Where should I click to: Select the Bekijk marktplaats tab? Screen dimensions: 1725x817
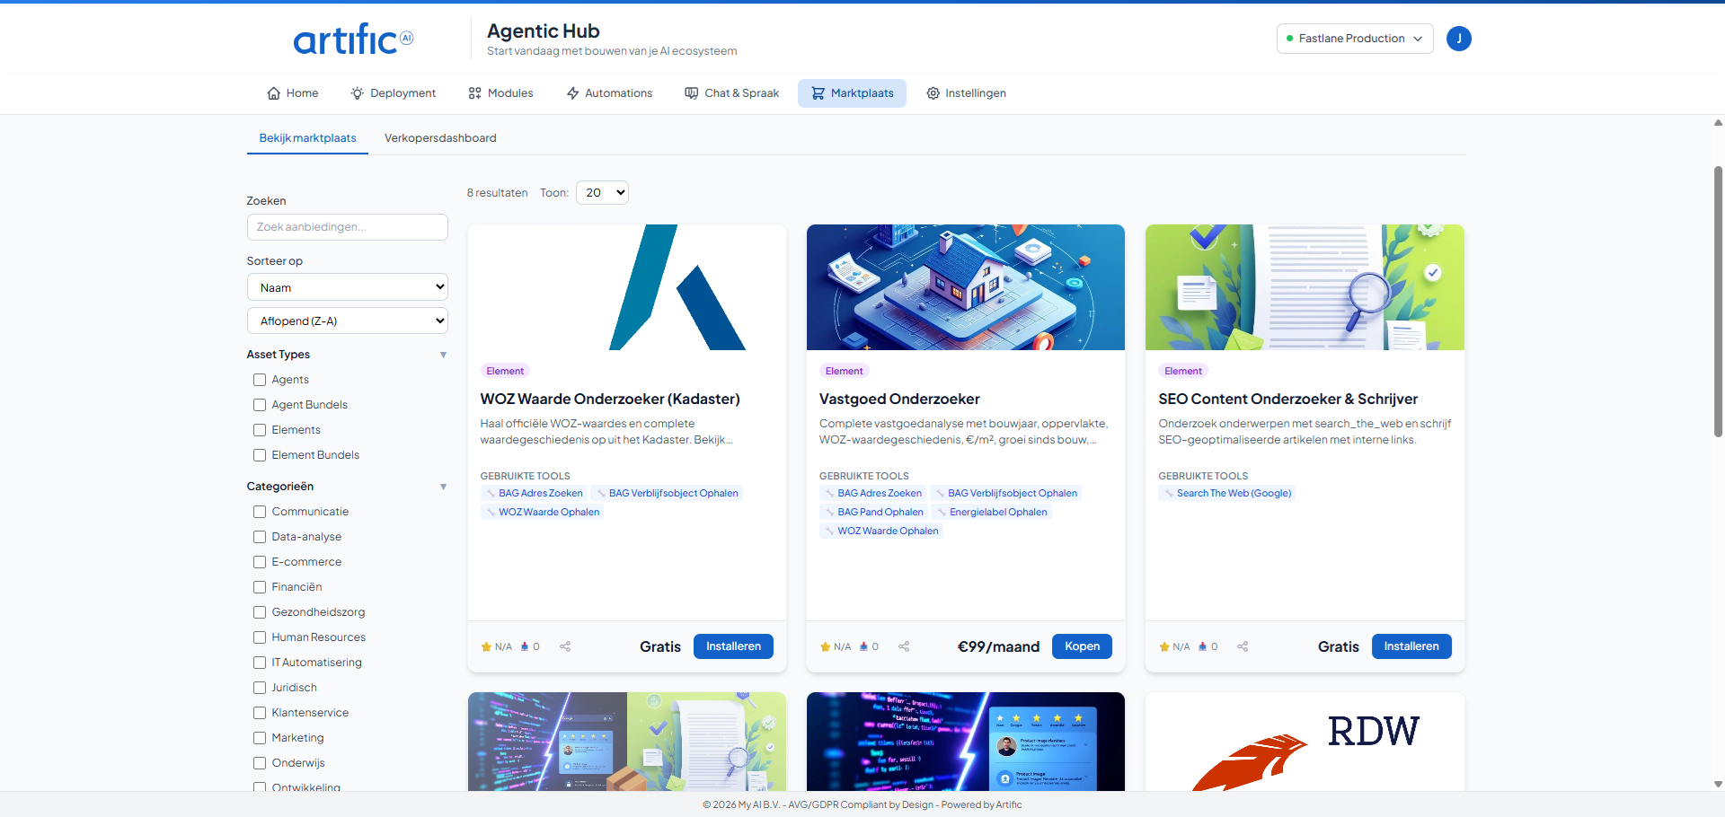point(307,138)
